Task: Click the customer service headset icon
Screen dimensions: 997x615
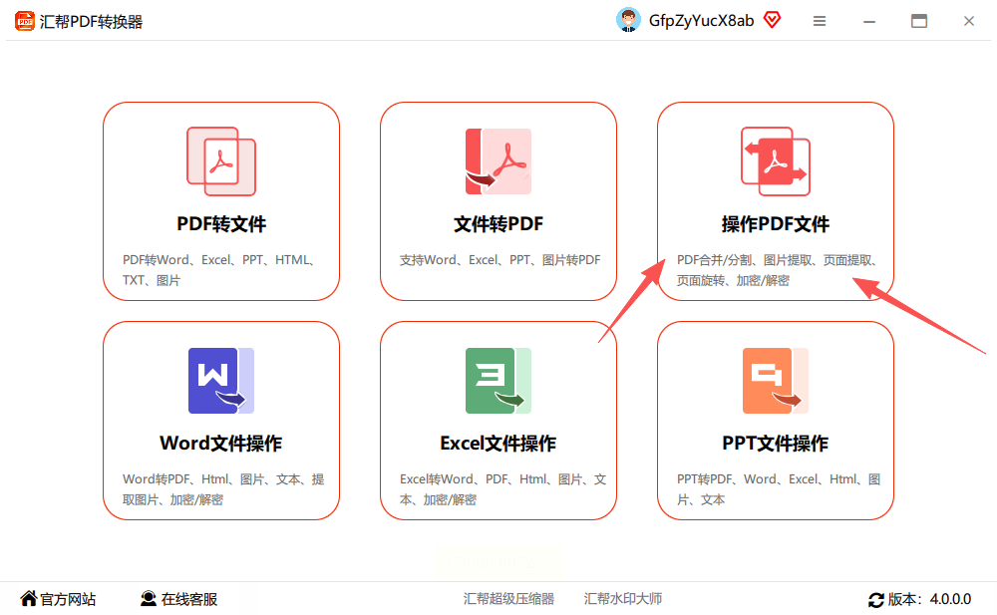Action: click(x=149, y=598)
